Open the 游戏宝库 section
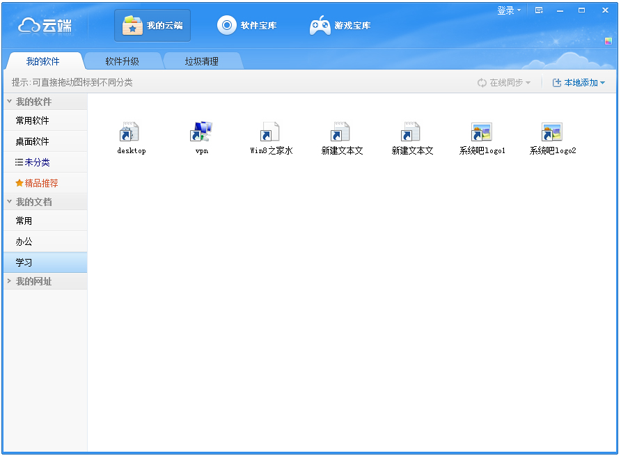 pos(340,26)
